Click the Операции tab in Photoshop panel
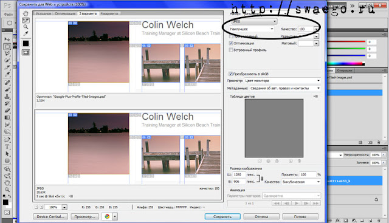 point(345,70)
